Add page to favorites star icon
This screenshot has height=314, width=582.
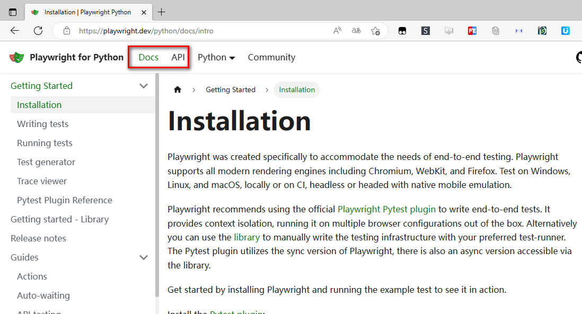pos(376,31)
